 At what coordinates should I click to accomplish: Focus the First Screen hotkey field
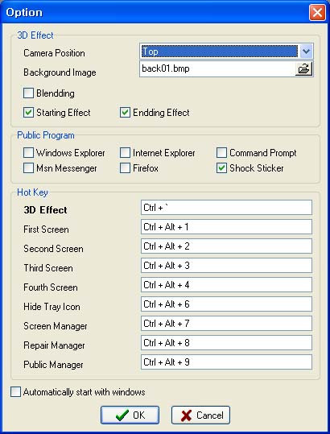coord(226,227)
